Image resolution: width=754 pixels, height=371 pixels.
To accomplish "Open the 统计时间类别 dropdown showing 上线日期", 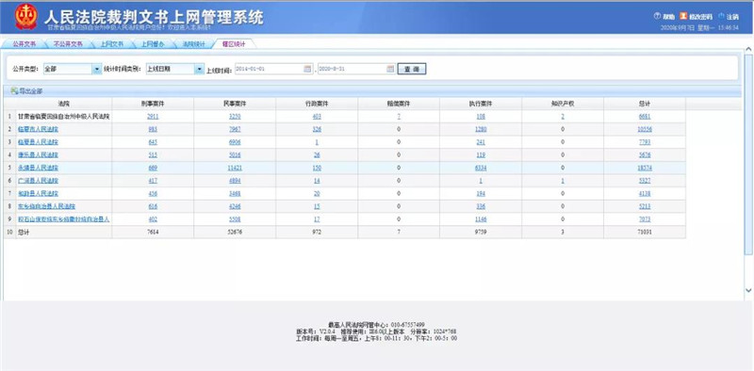I will (199, 69).
